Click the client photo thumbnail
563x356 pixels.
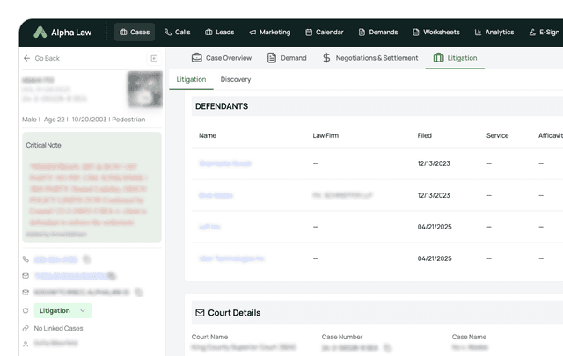[x=144, y=89]
